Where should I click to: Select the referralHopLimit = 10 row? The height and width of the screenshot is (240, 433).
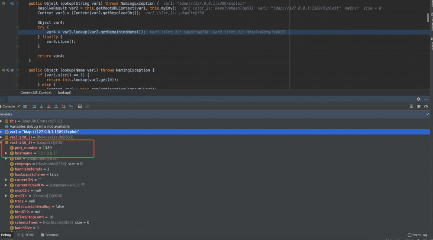[215, 217]
